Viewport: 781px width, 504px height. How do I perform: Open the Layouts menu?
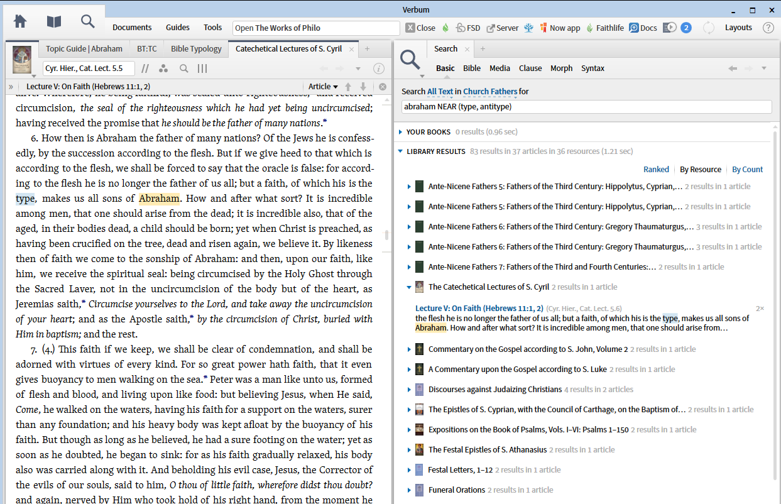coord(738,28)
